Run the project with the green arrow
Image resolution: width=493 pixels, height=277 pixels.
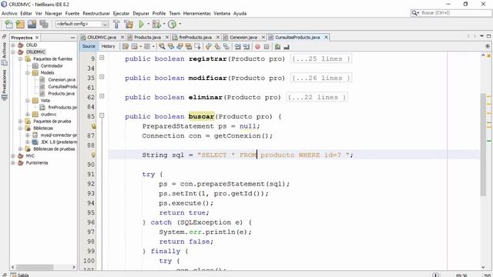tap(141, 24)
